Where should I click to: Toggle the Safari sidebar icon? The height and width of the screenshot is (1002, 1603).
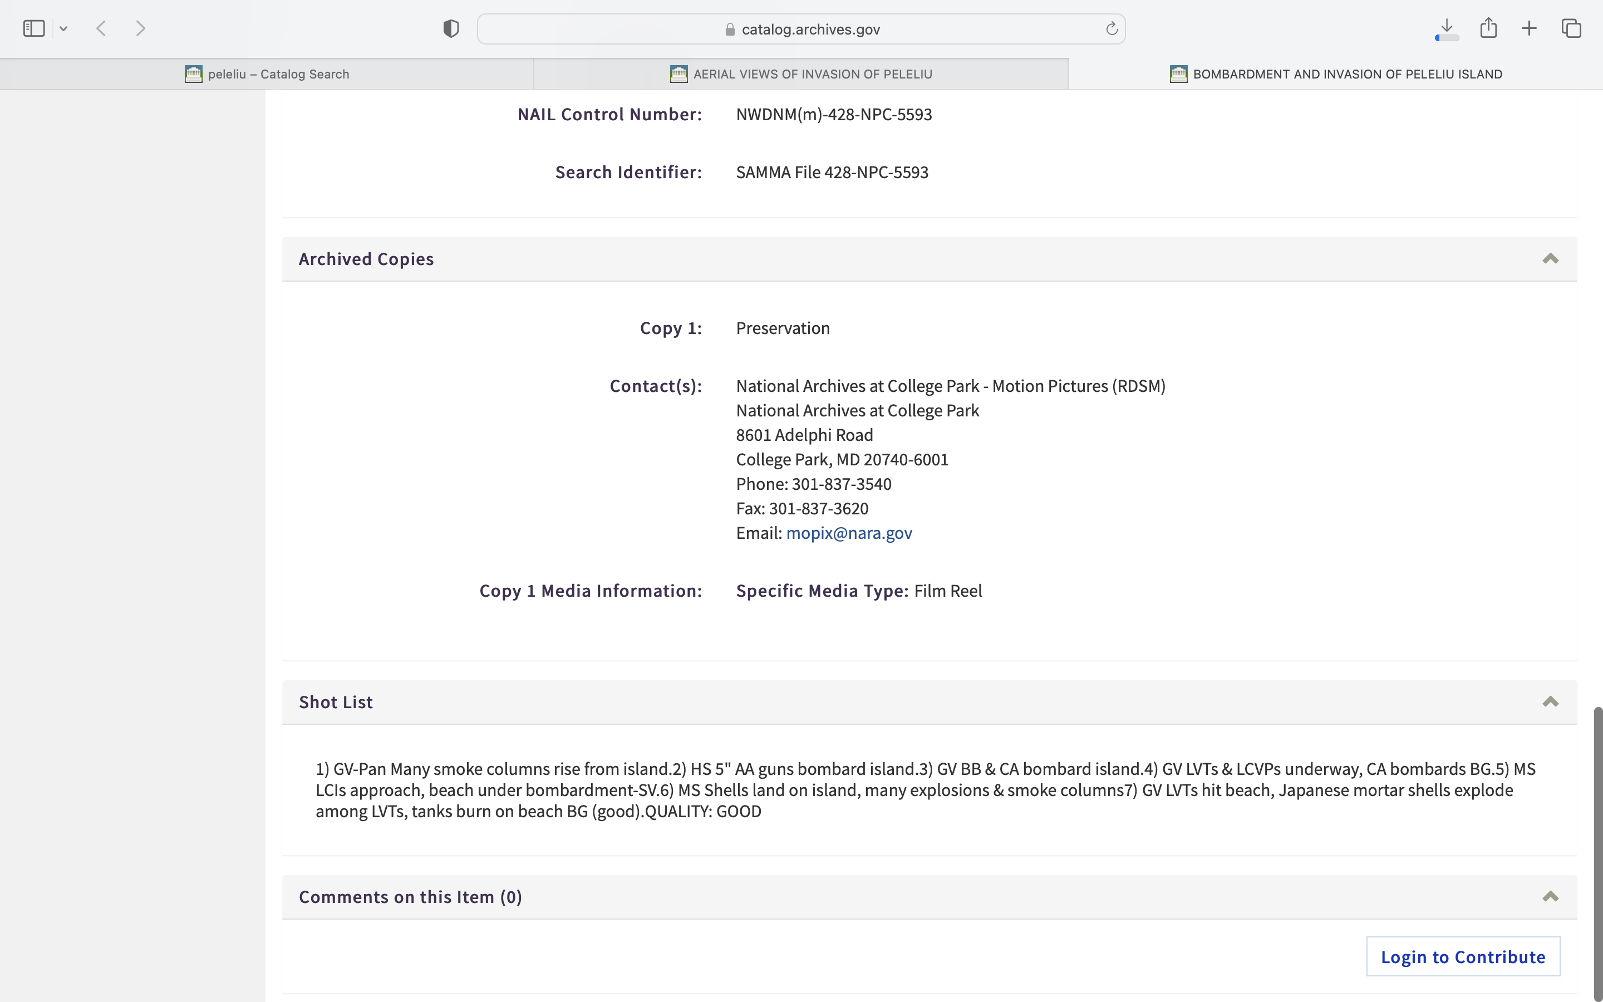34,28
